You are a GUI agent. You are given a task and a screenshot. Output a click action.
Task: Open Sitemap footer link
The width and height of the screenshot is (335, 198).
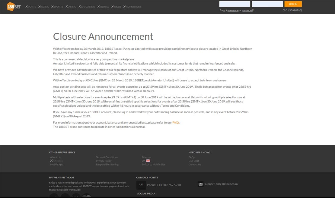(x=146, y=157)
